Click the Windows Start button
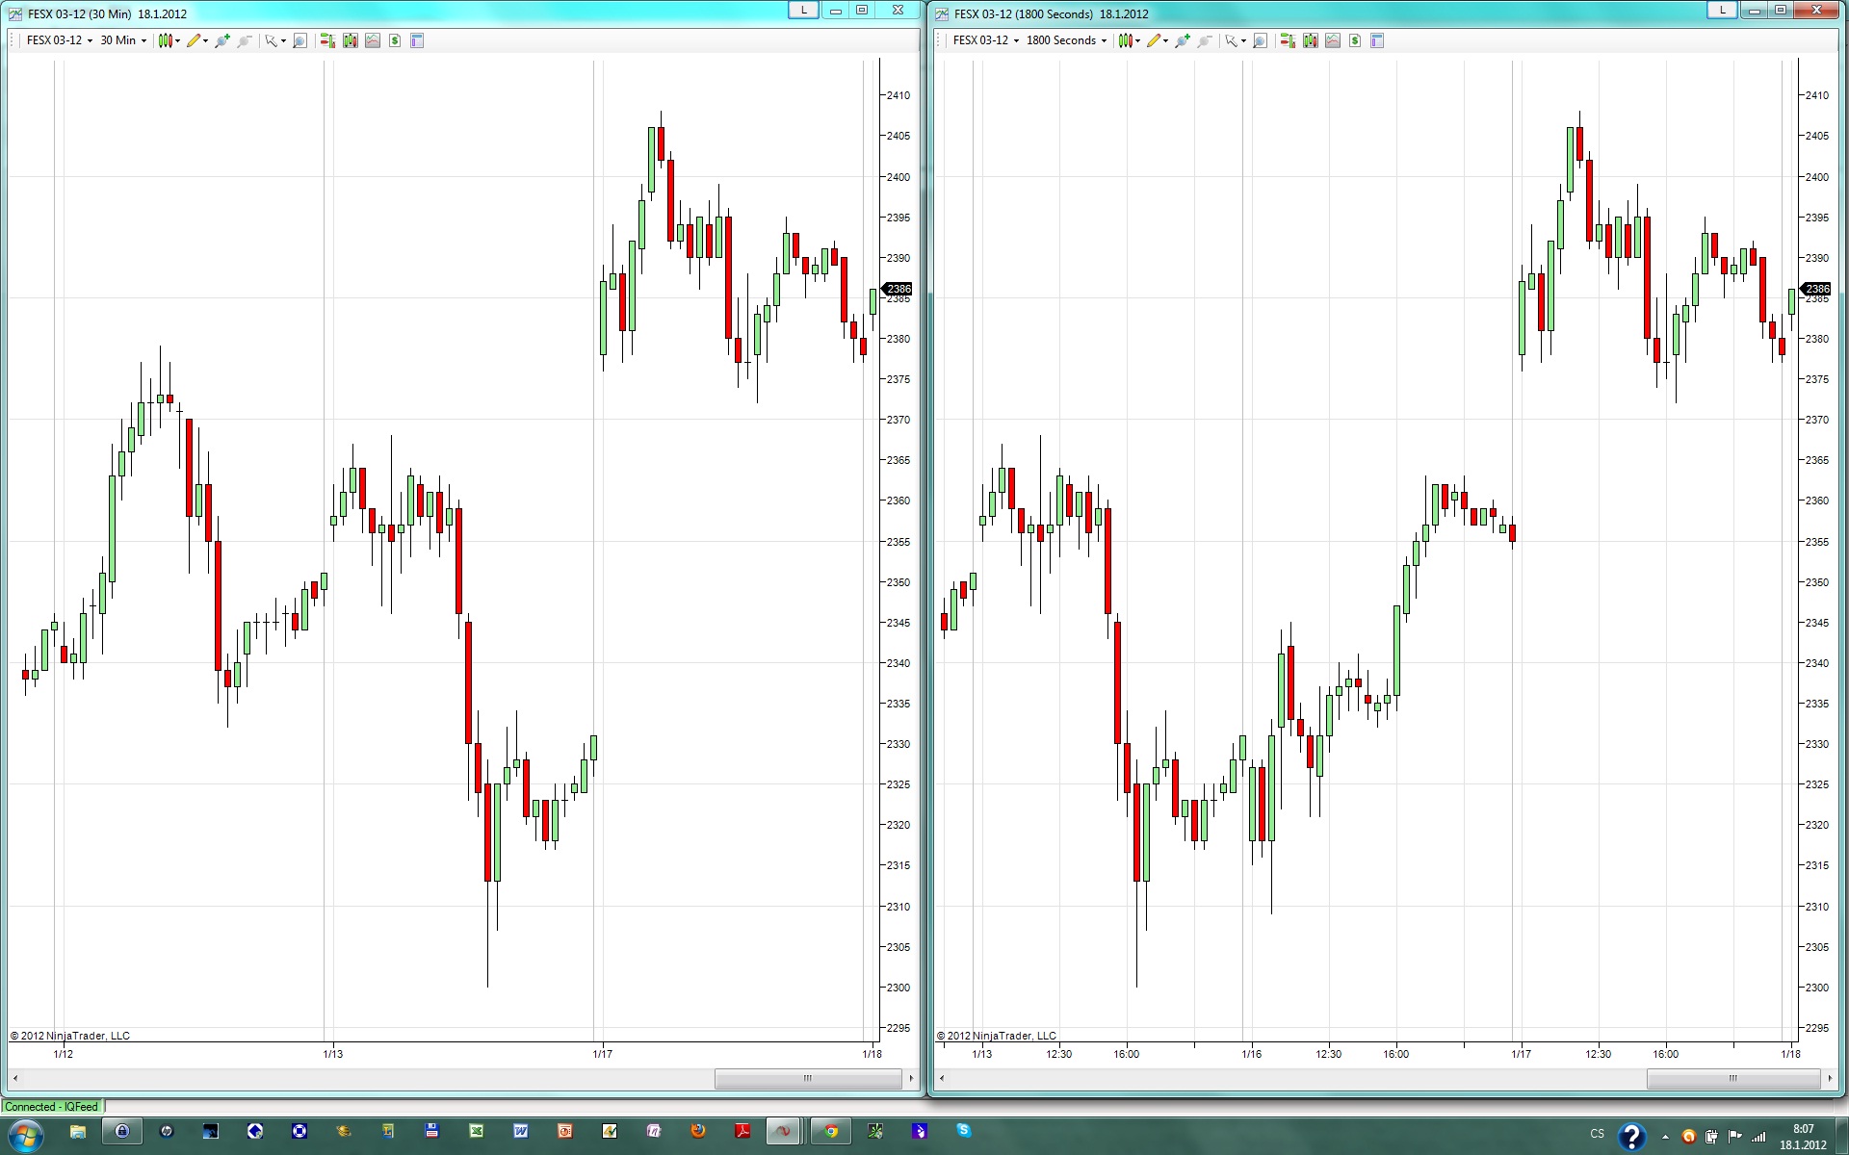 click(25, 1135)
